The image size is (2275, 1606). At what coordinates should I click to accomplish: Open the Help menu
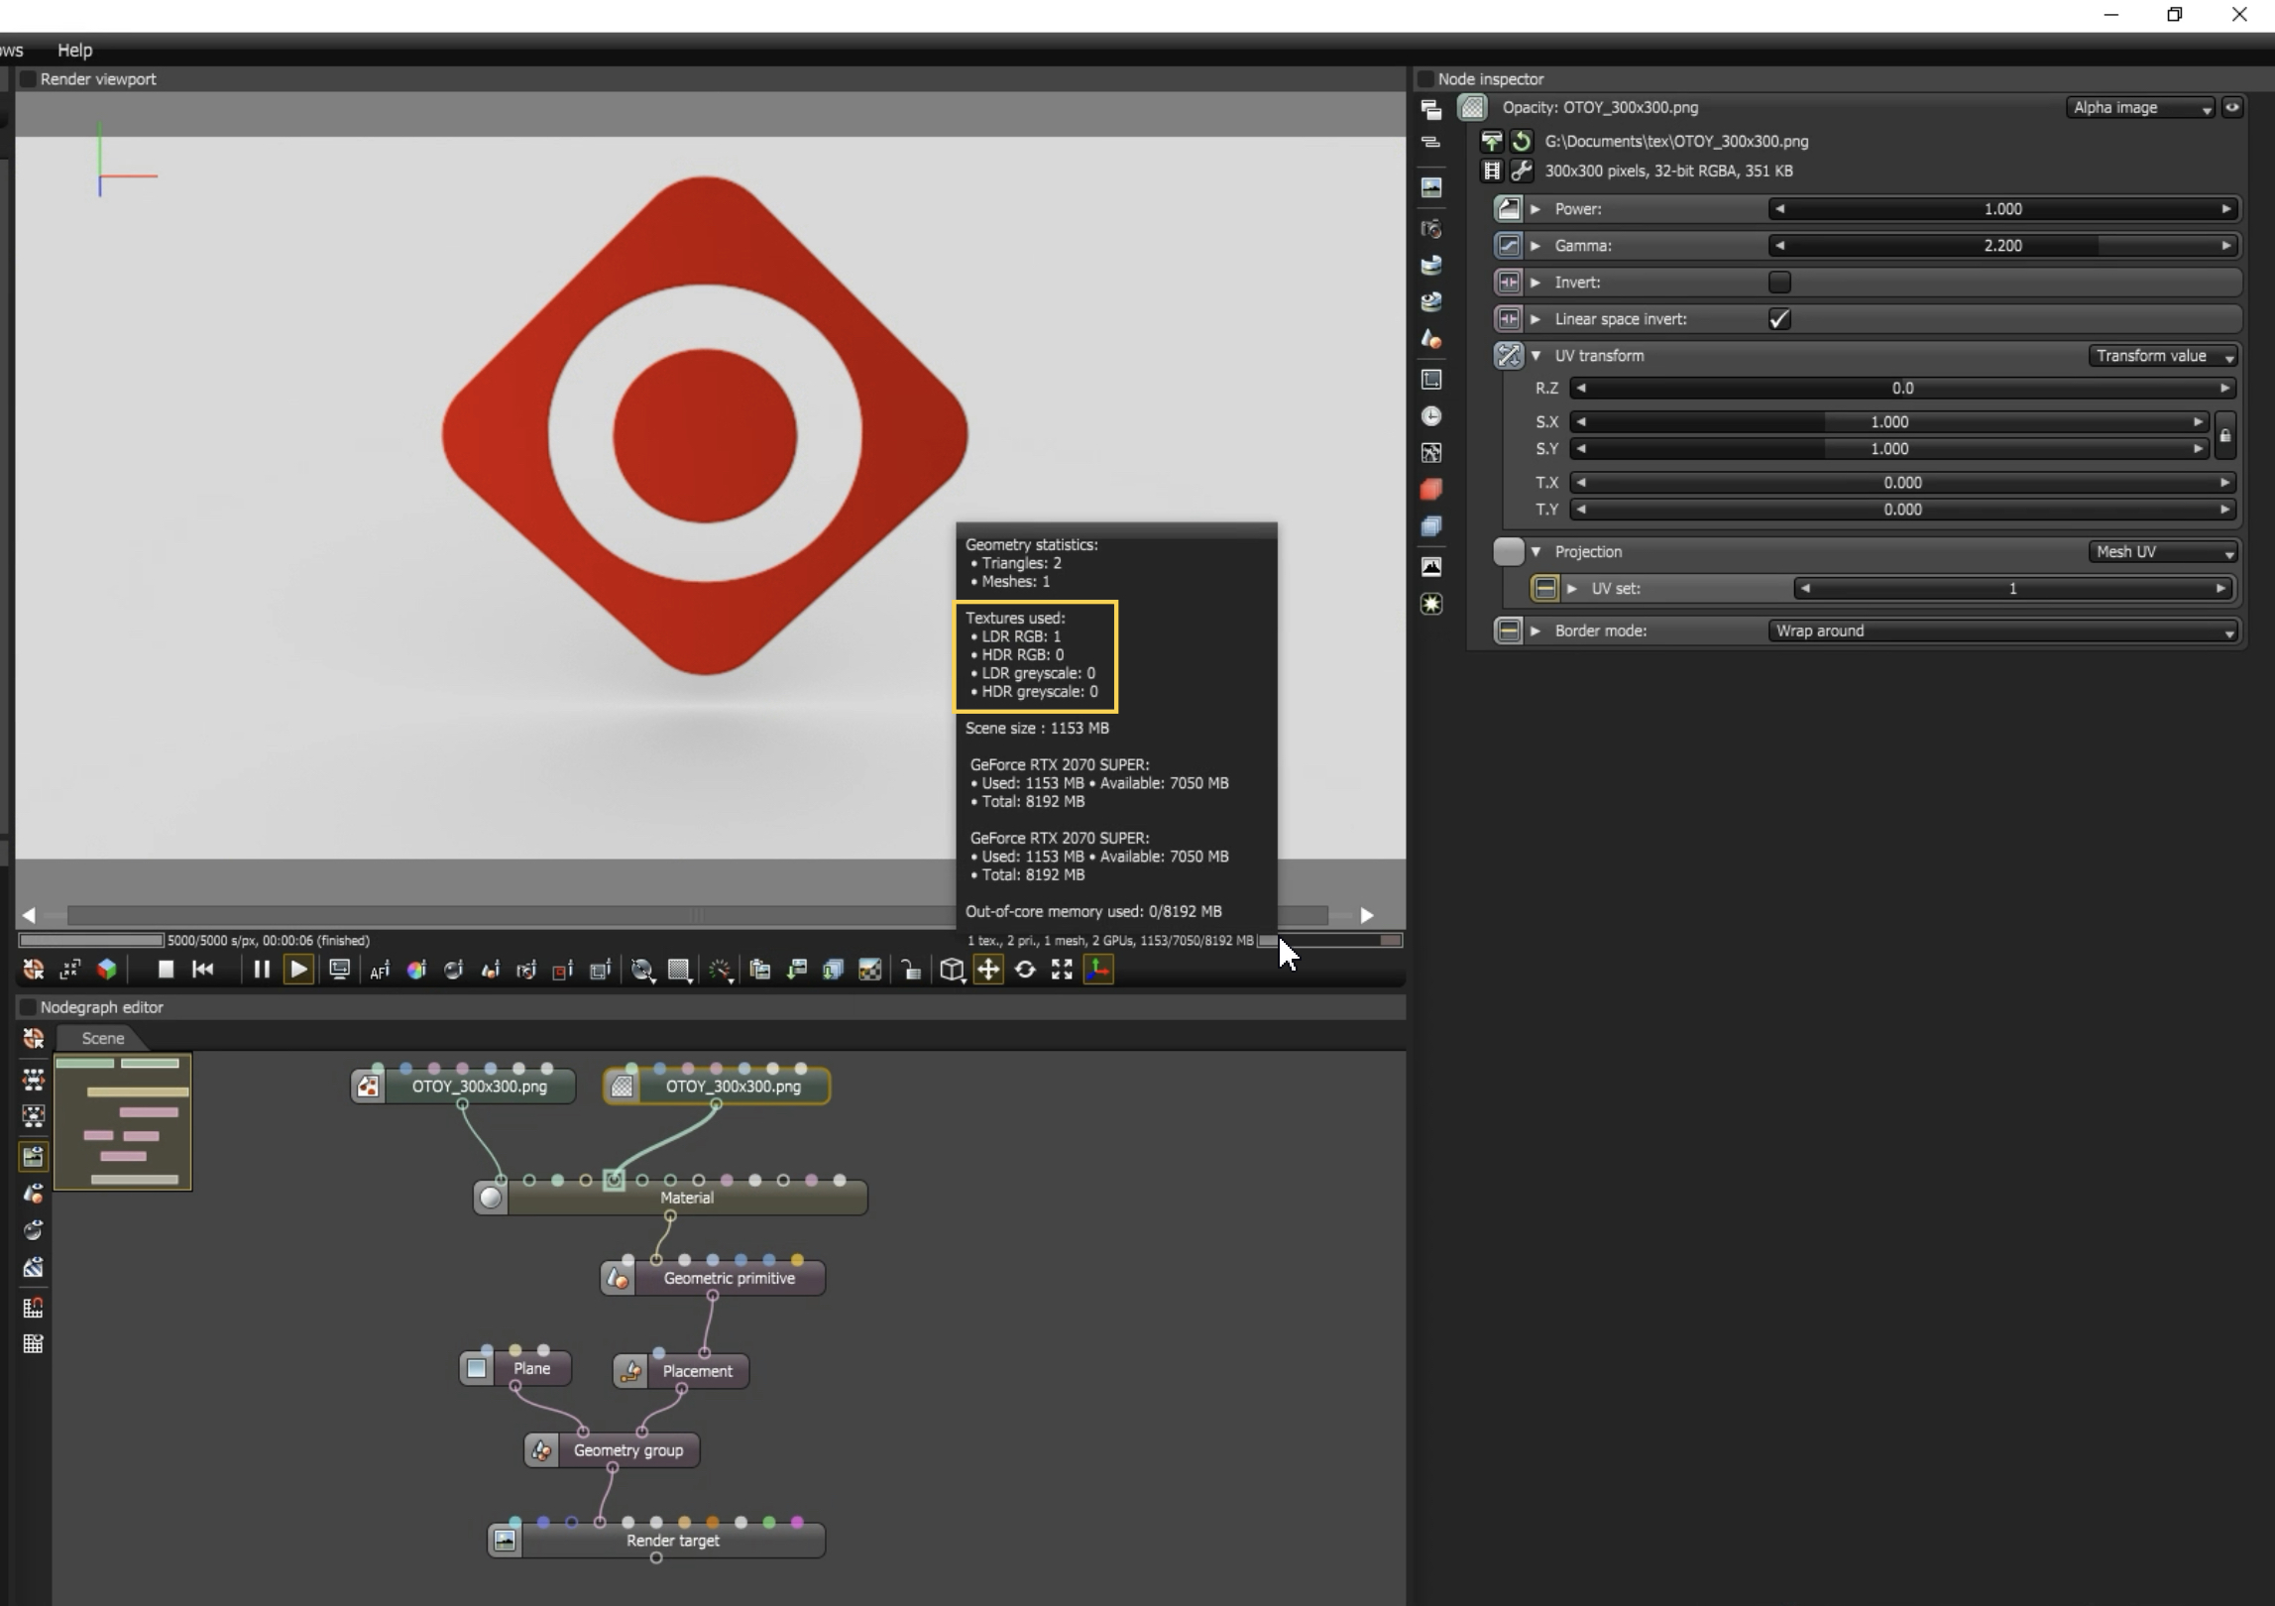pos(74,50)
